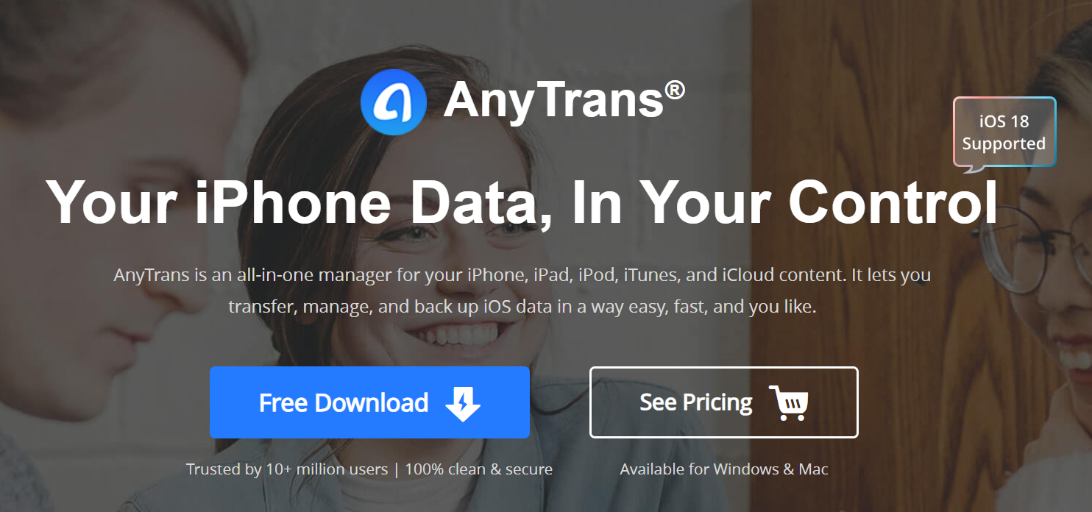Click the "See Pricing" label text

click(x=696, y=402)
